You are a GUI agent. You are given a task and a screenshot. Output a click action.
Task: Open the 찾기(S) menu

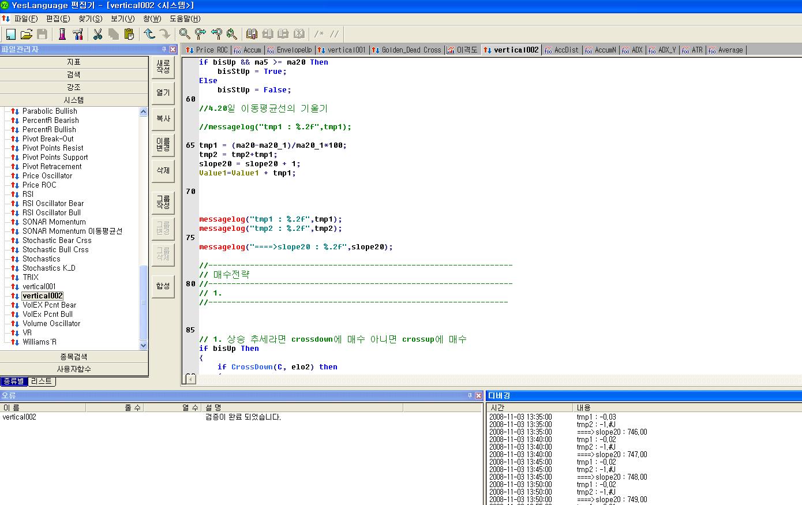(90, 18)
